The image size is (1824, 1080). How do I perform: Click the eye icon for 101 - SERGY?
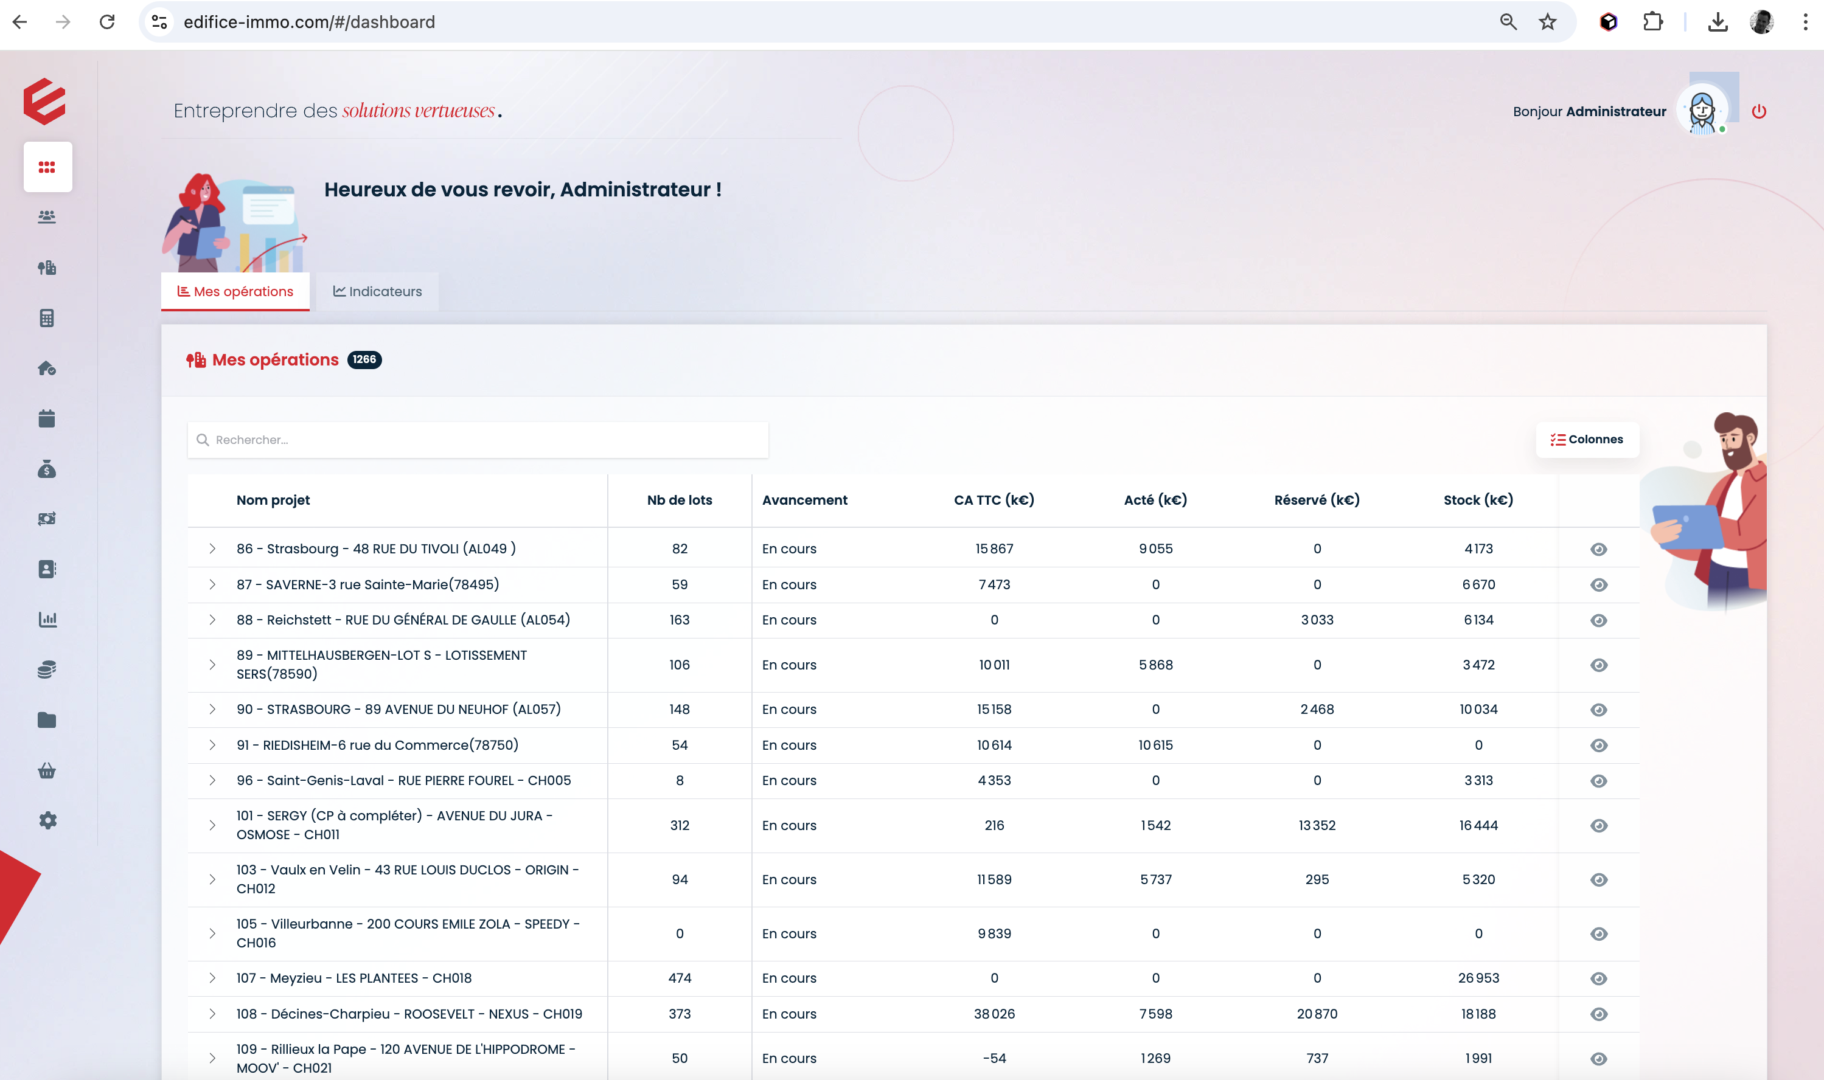pyautogui.click(x=1598, y=825)
